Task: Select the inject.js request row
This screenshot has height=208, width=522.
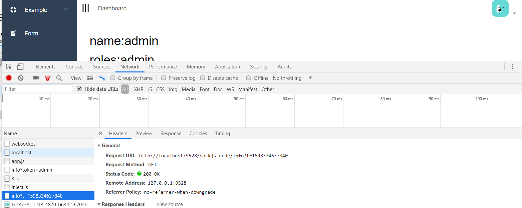Action: tap(48, 187)
